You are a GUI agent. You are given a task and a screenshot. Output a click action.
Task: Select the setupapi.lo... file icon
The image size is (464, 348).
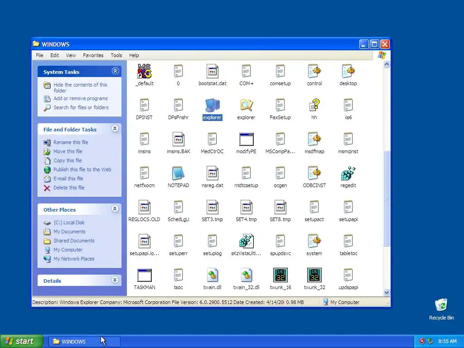click(145, 241)
